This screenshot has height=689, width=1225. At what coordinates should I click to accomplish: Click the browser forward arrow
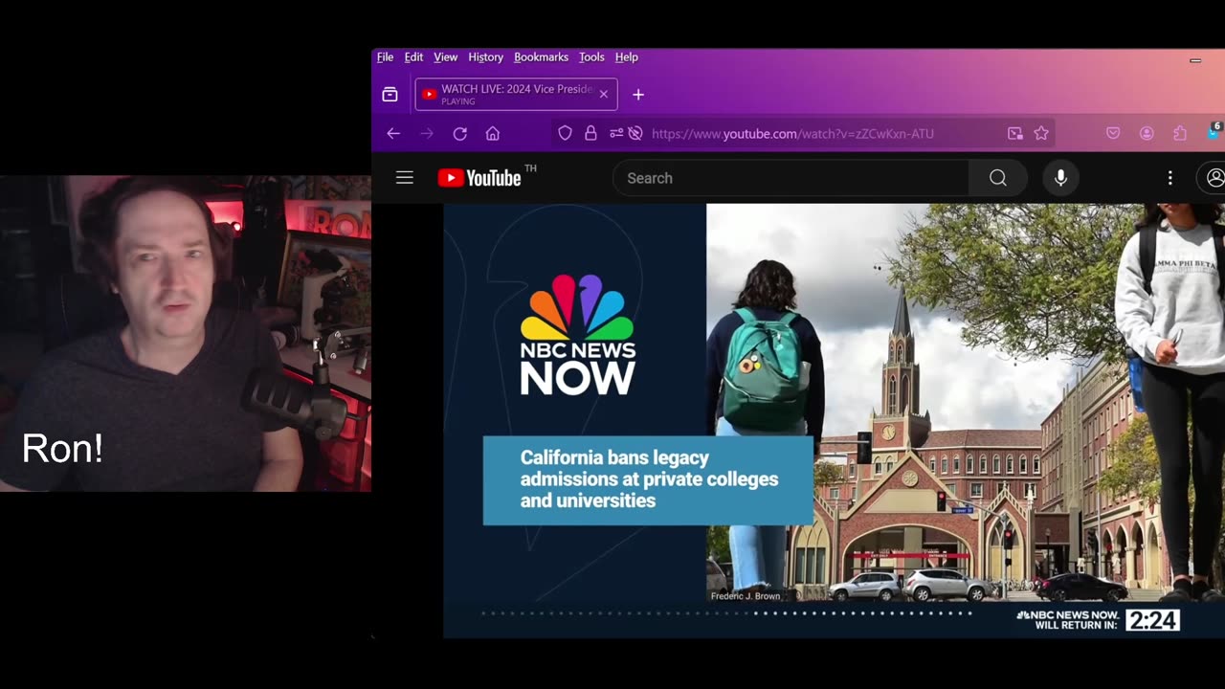427,134
